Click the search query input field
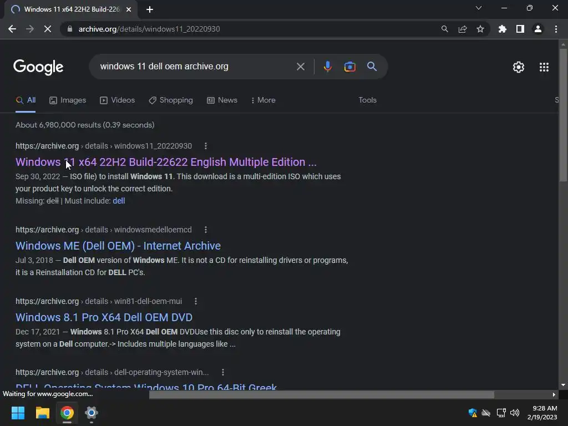Viewport: 568px width, 426px height. tap(196, 67)
